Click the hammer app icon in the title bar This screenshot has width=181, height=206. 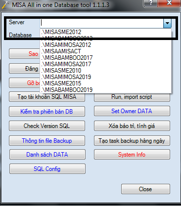click(x=5, y=4)
